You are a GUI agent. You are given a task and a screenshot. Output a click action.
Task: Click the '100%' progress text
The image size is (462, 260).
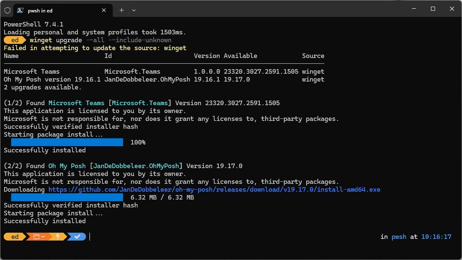click(138, 142)
